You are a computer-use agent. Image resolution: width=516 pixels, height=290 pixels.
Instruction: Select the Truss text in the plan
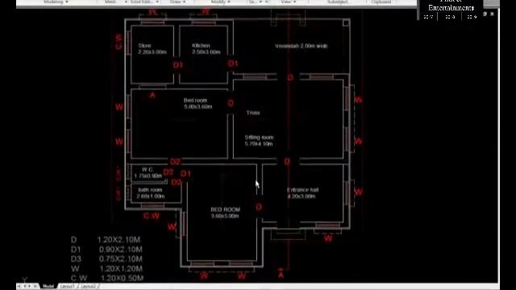coord(253,113)
